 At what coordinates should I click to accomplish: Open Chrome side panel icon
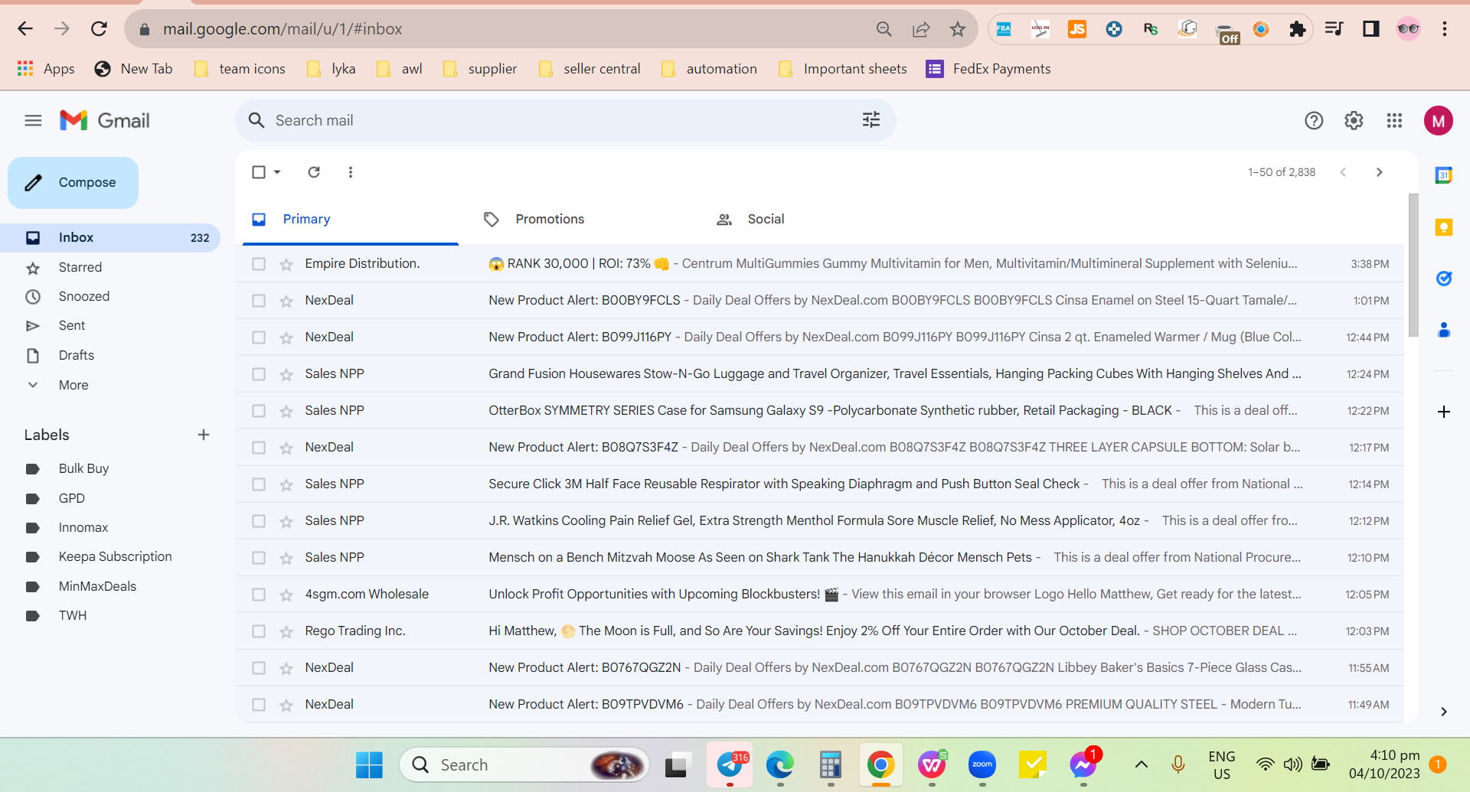pos(1370,29)
